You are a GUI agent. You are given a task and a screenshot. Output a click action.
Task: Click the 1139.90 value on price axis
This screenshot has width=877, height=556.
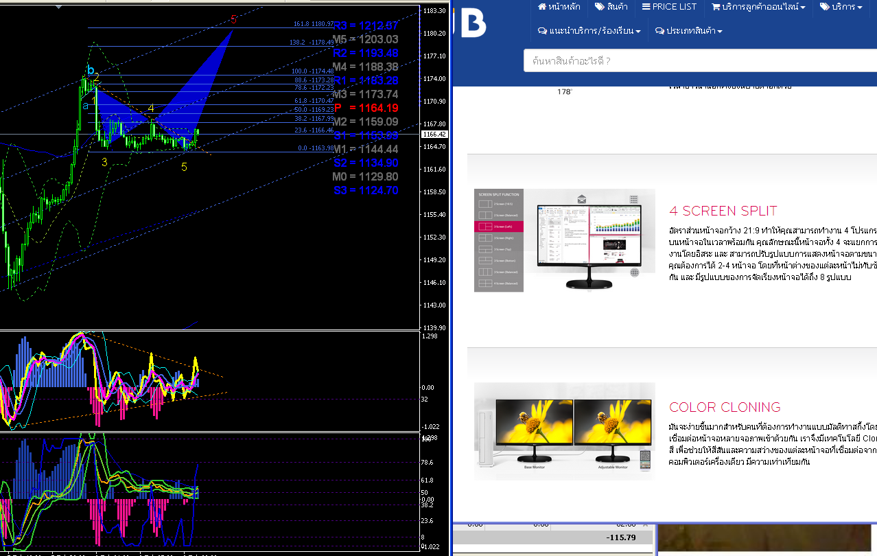pyautogui.click(x=435, y=328)
